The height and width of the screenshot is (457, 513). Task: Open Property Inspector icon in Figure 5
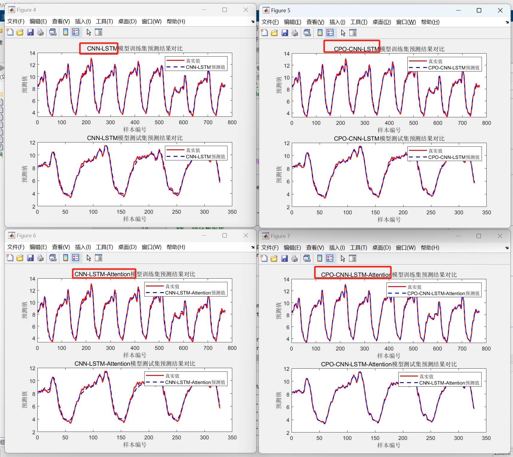pyautogui.click(x=353, y=33)
